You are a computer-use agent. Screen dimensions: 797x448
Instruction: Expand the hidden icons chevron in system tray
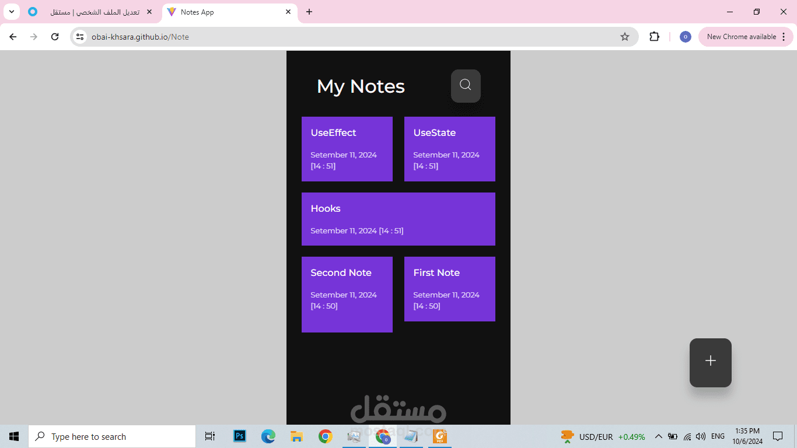click(x=658, y=436)
